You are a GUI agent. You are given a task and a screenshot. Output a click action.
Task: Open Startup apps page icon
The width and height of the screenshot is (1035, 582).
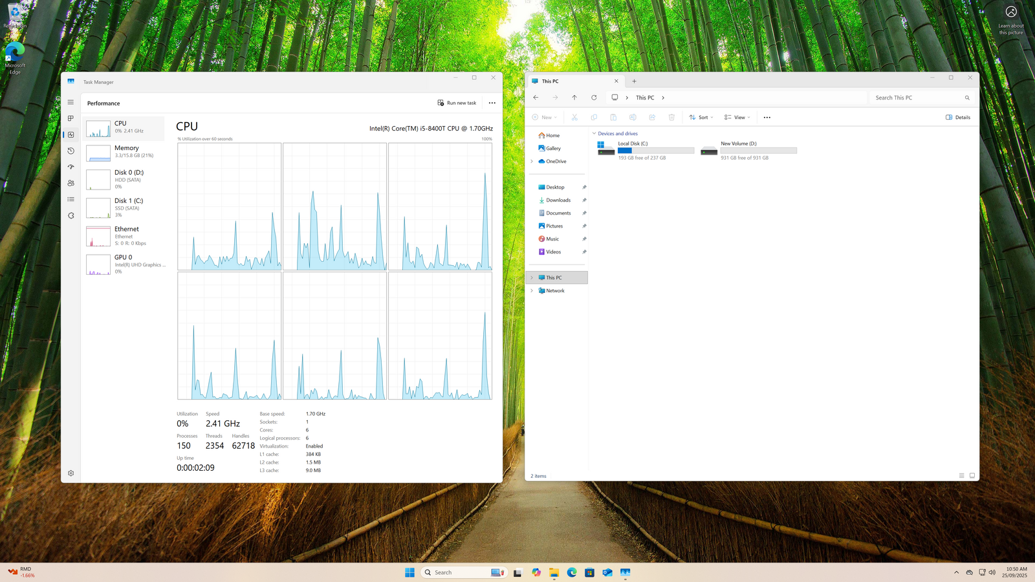[71, 167]
